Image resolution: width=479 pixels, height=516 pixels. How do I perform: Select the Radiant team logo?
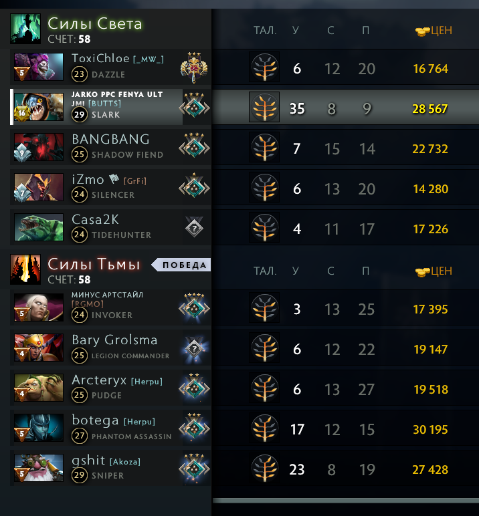pyautogui.click(x=25, y=29)
